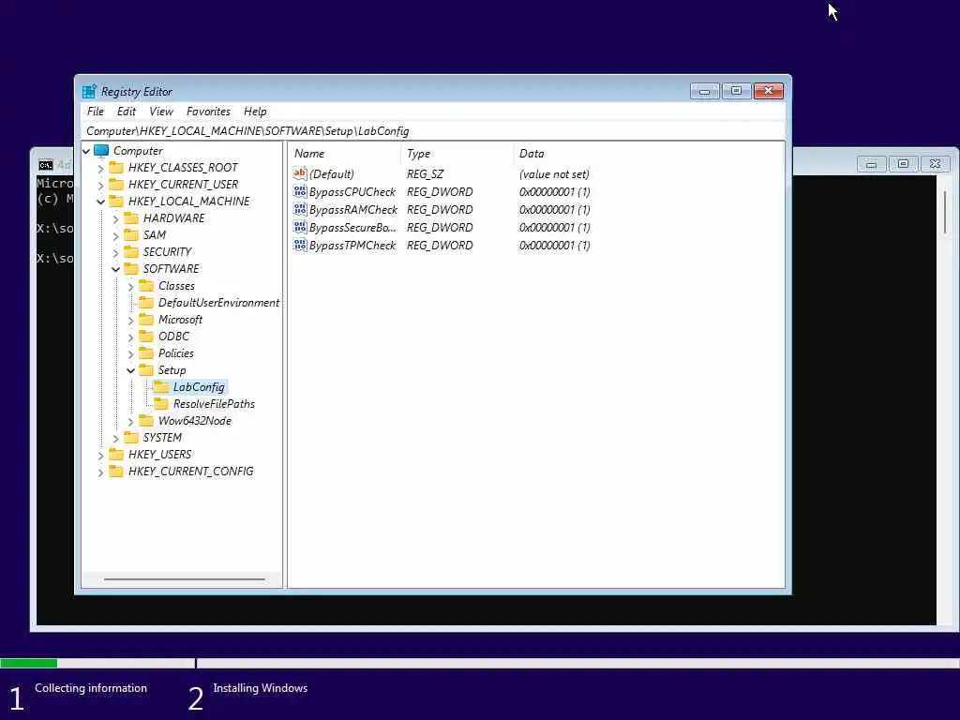This screenshot has width=960, height=720.
Task: Click the tree pane horizontal scrollbar
Action: coord(185,578)
